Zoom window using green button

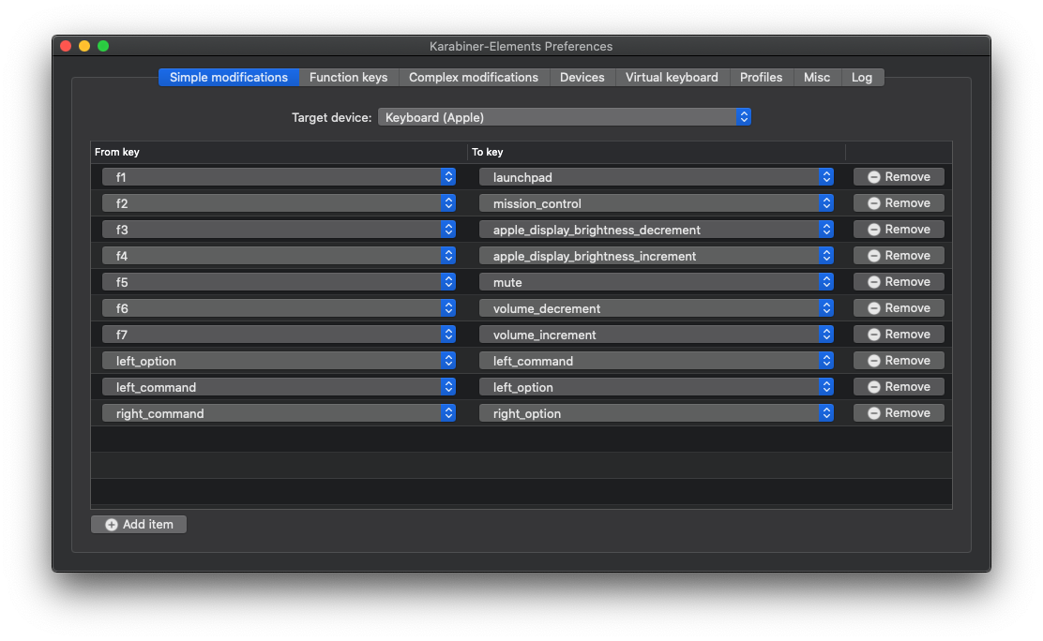(103, 46)
